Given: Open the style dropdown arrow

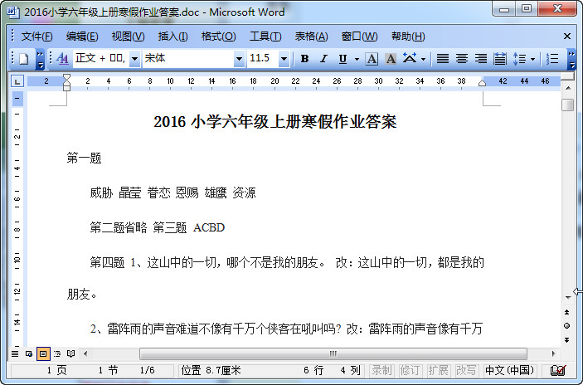Looking at the screenshot, I should click(134, 59).
